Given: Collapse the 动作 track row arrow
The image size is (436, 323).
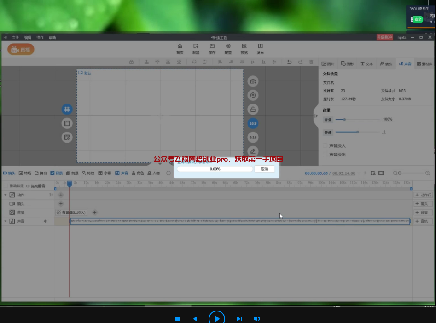Looking at the screenshot, I should click(x=6, y=195).
